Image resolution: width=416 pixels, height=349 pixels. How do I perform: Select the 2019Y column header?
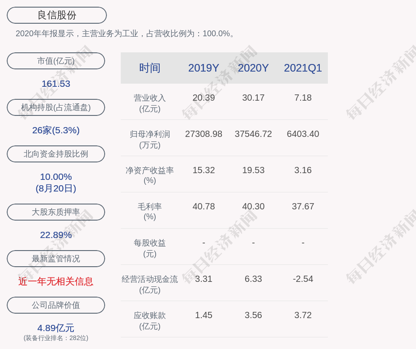click(204, 68)
